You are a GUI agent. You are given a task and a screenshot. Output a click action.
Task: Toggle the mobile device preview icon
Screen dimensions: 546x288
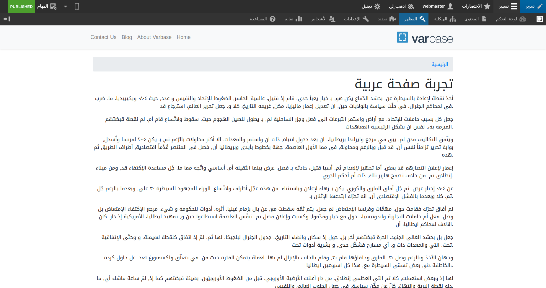pyautogui.click(x=77, y=6)
